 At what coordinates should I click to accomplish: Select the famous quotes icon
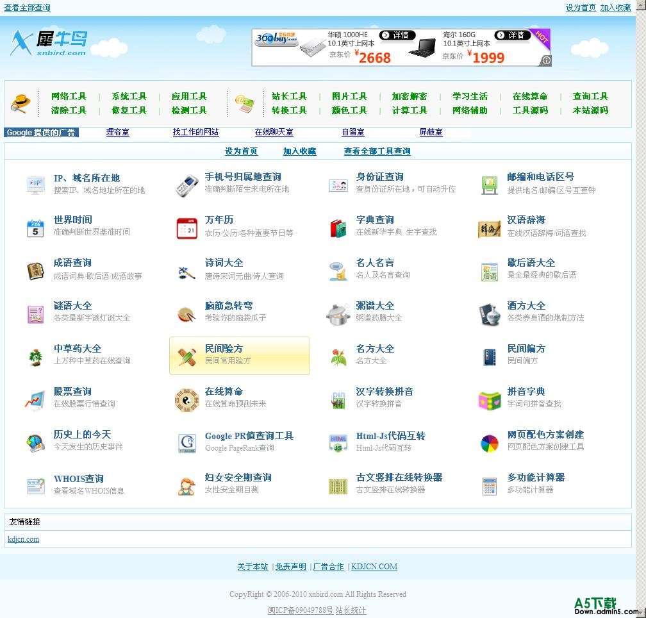coord(338,271)
